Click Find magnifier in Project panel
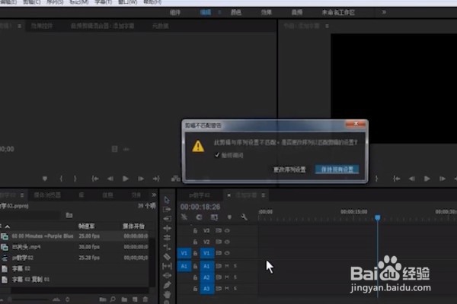Screen dimensions: 457x304 pos(113,299)
